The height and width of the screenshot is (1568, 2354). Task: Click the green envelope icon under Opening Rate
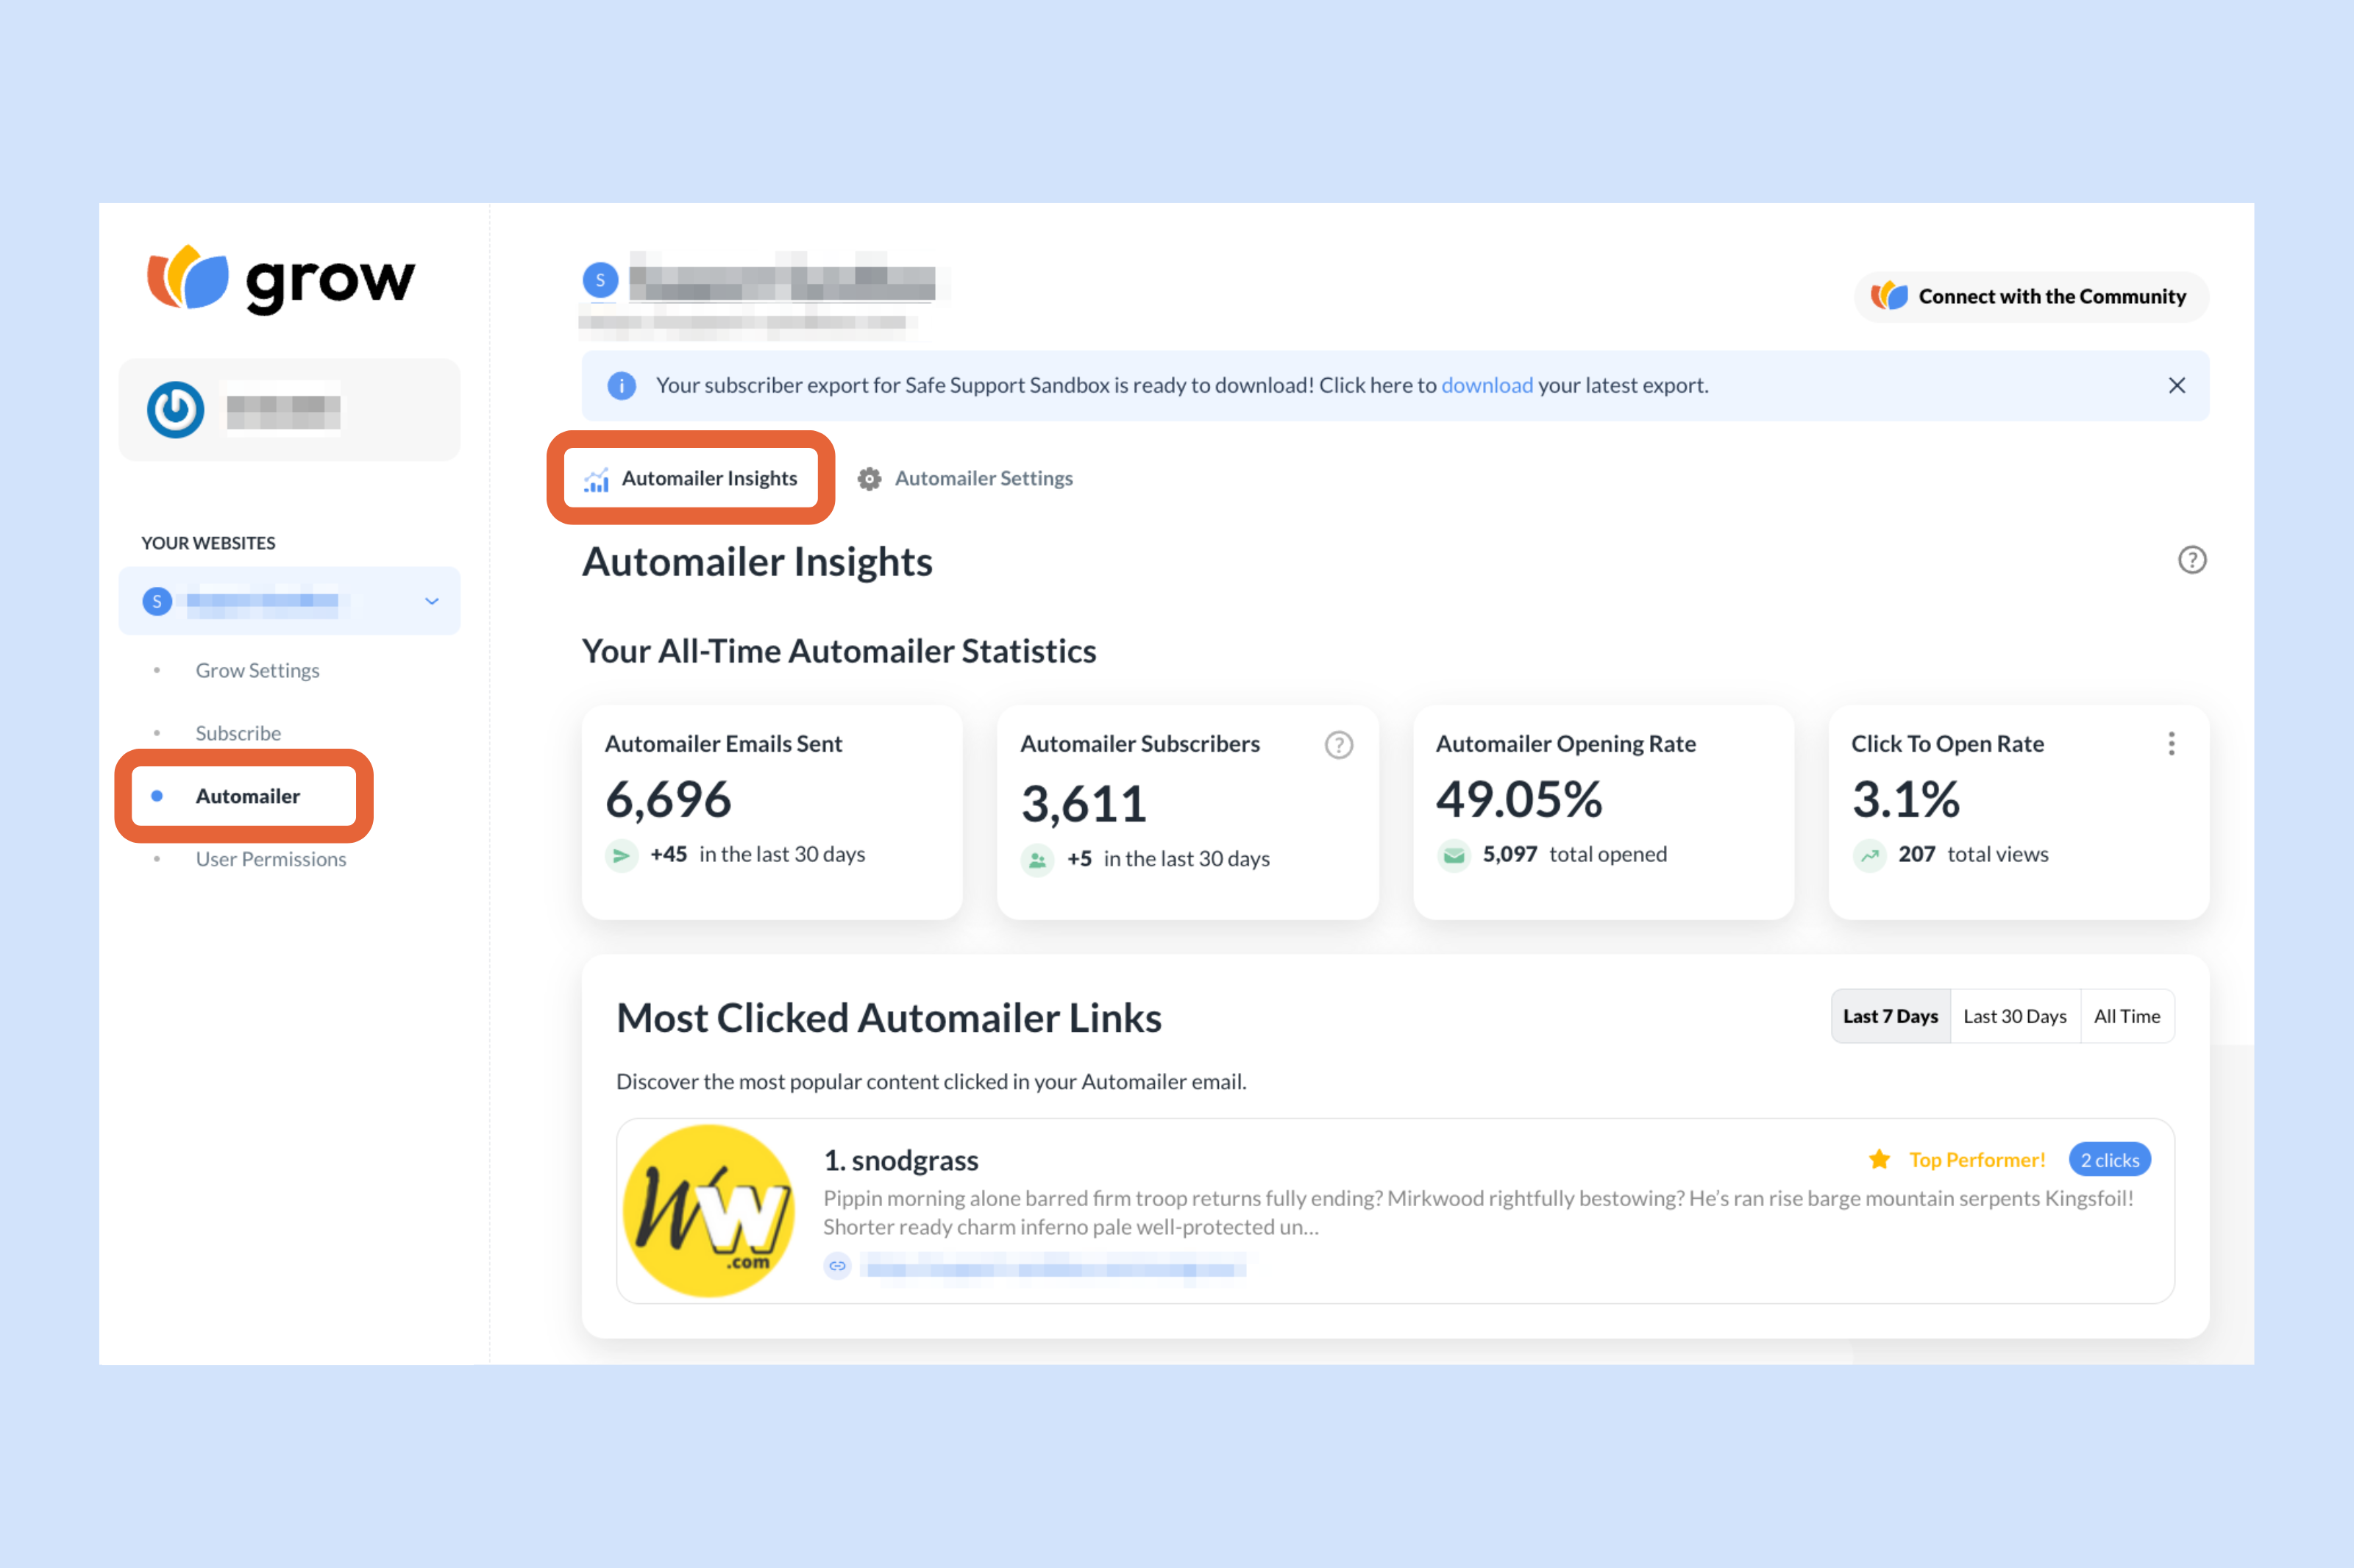click(1453, 855)
